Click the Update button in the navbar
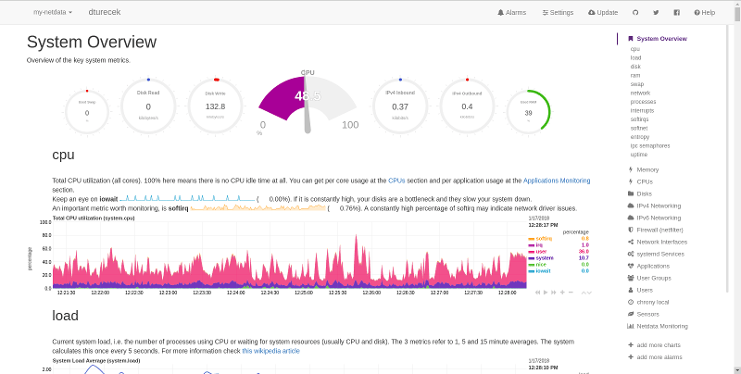The image size is (741, 374). (602, 13)
